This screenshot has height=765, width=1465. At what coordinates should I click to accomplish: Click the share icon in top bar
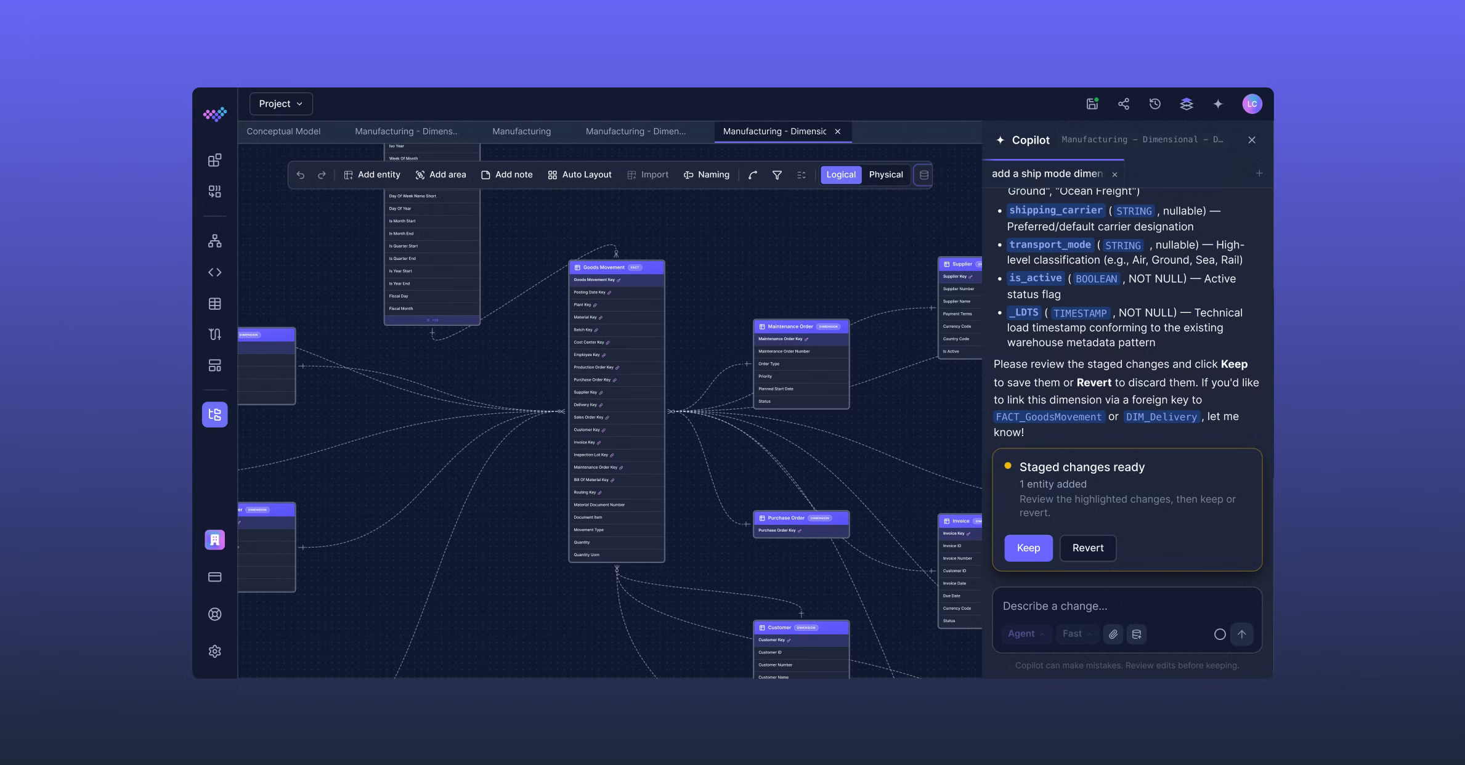1124,103
